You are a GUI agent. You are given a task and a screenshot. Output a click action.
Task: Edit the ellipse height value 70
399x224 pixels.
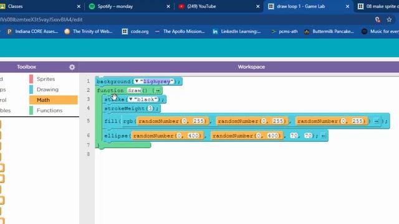(308, 136)
